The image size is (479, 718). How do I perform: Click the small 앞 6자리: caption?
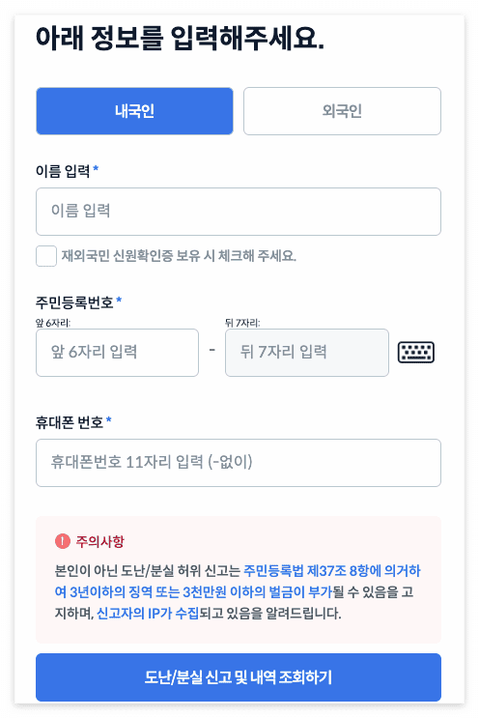tap(53, 323)
